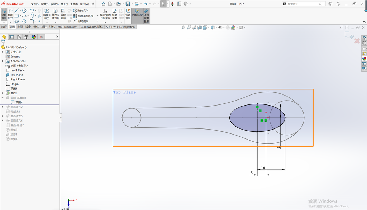Open the dropdown arrow beside Options gear

click(x=190, y=4)
